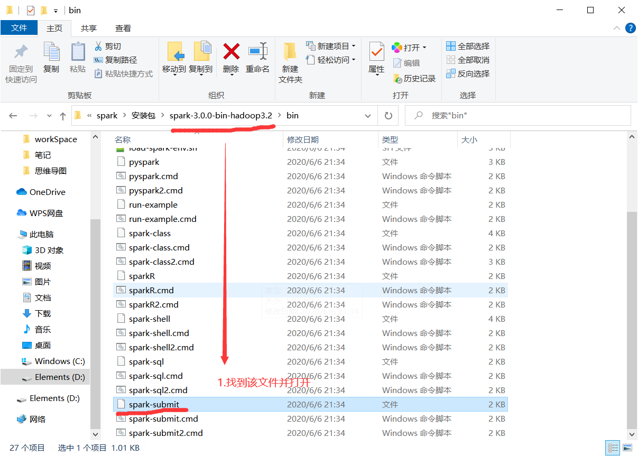Select the sparkR.cmd file

[x=310, y=291]
